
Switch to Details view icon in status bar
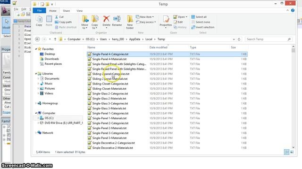(x=286, y=152)
